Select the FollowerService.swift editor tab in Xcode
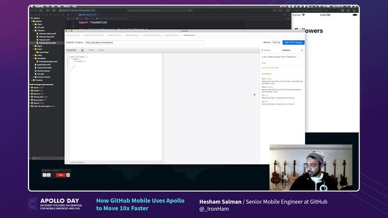This screenshot has height=218, width=388. 89,15
